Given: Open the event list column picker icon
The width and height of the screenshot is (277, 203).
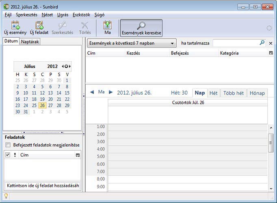Looking at the screenshot, I should [x=271, y=53].
